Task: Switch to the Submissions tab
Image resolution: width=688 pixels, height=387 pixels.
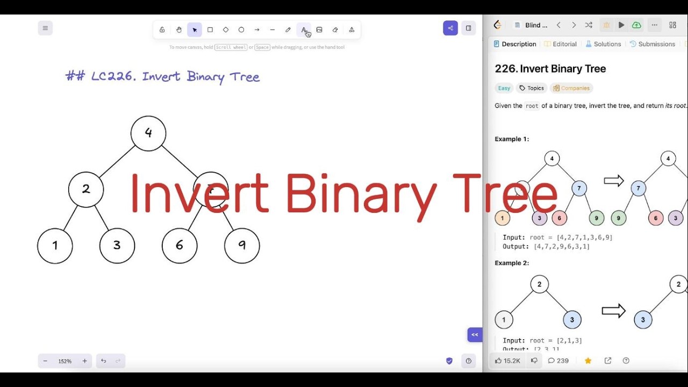Action: (652, 44)
